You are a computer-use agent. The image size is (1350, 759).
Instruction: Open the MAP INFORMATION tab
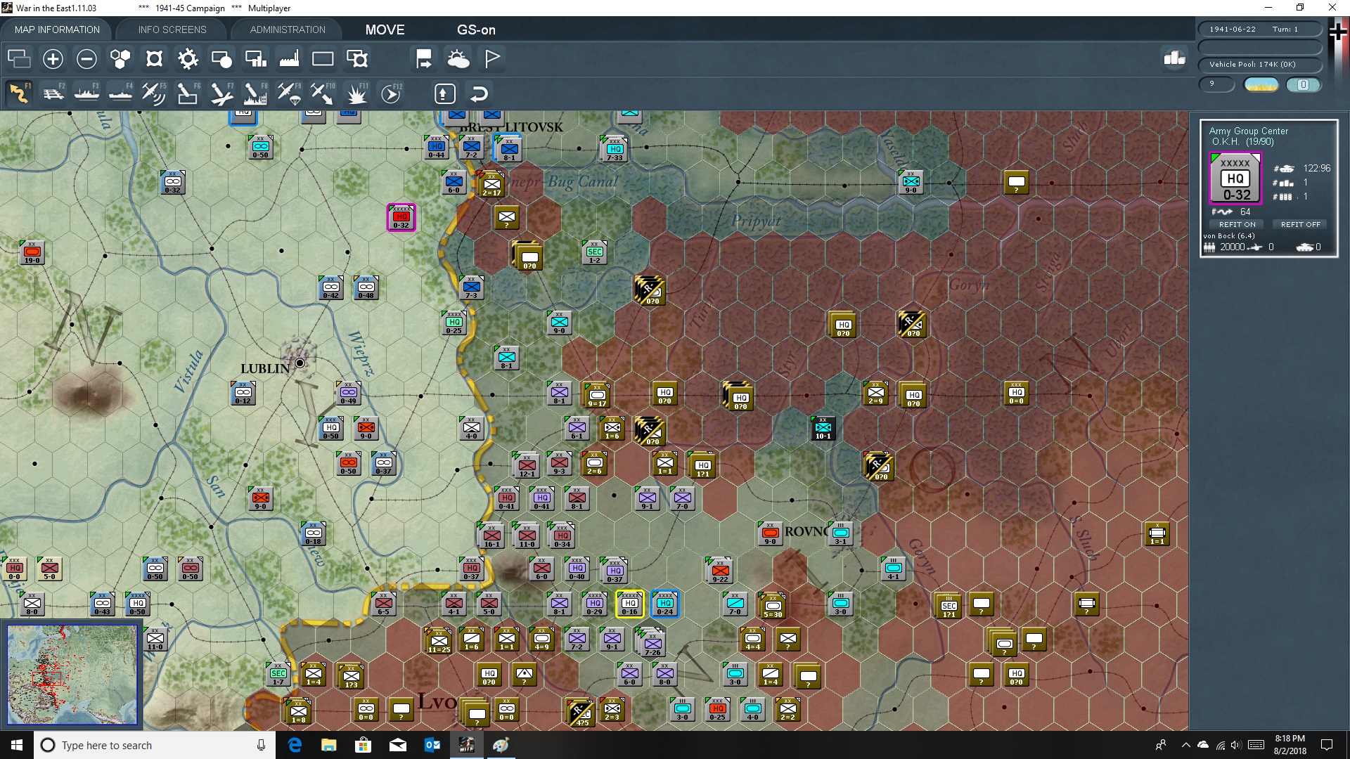tap(57, 30)
